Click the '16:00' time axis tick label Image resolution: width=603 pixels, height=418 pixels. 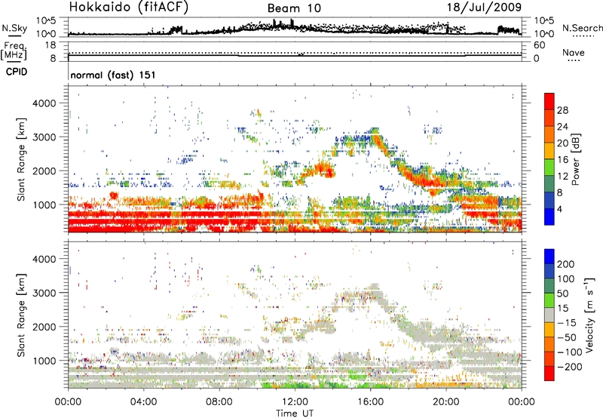click(x=370, y=402)
